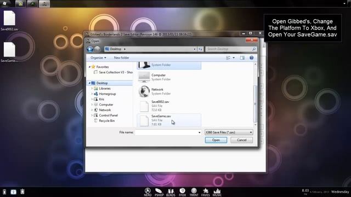The image size is (351, 197).
Task: Click the file list scrollbar down arrow
Action: [x=255, y=125]
